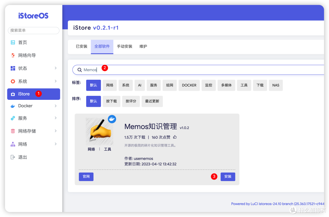Click the Docker badge on Memos card
The image size is (329, 217).
(112, 119)
